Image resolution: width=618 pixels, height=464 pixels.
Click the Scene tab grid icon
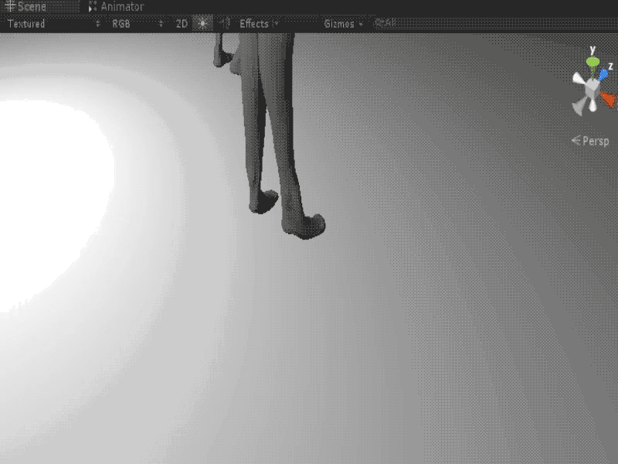pos(10,6)
